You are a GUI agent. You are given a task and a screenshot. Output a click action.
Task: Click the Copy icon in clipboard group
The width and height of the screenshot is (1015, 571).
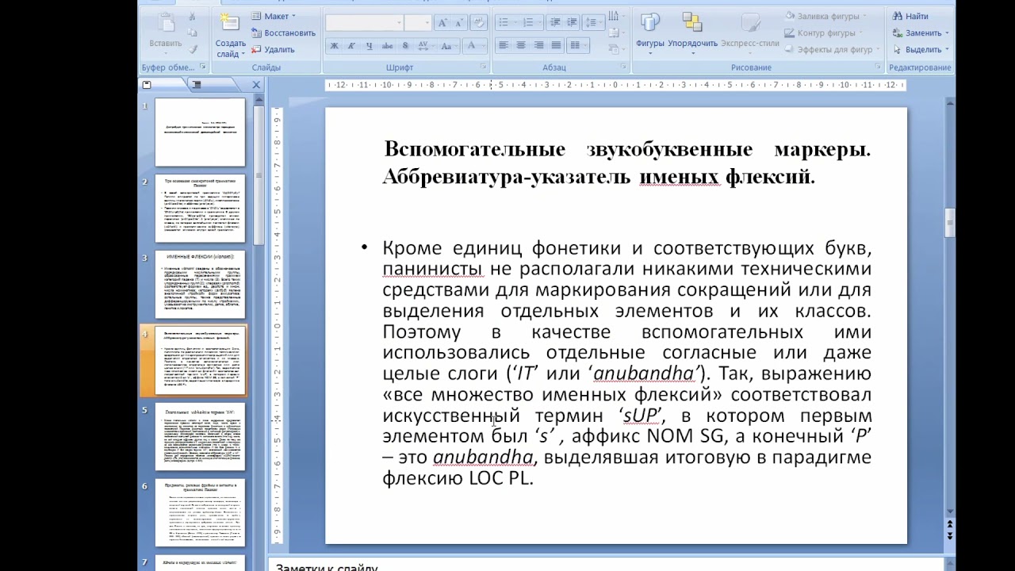point(193,33)
